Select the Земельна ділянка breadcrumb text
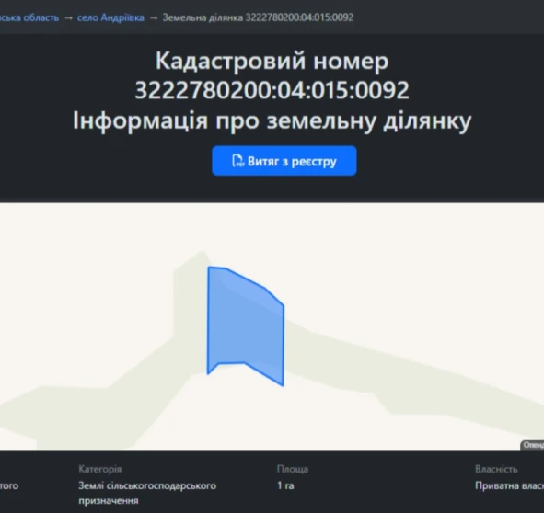The width and height of the screenshot is (544, 513). [x=258, y=17]
